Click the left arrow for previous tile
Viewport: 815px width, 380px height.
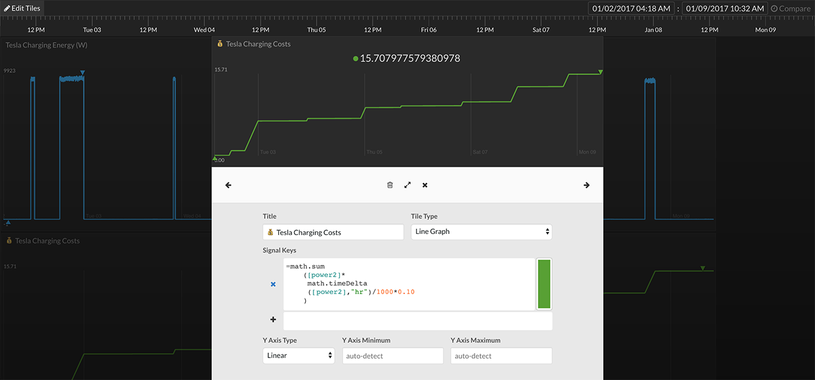click(x=228, y=185)
